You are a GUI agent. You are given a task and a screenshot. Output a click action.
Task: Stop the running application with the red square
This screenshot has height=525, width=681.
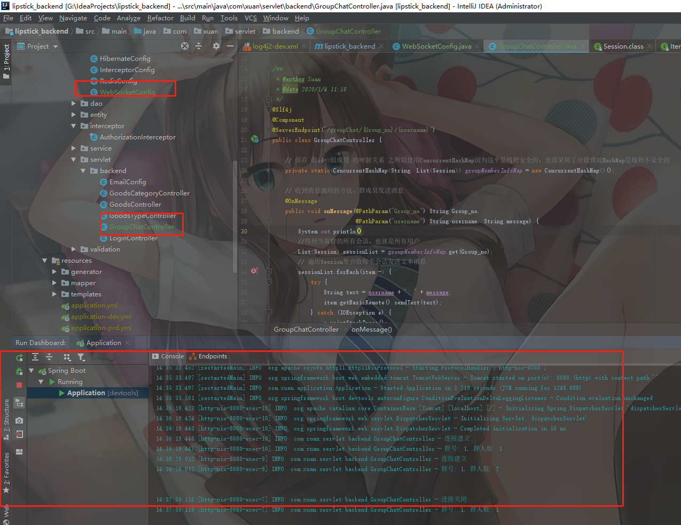coord(19,385)
